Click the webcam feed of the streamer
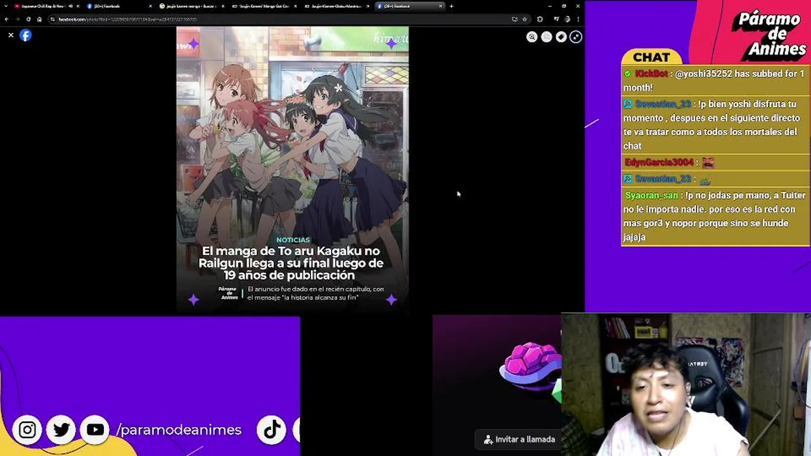Screen dimensions: 811x456 click(x=686, y=385)
